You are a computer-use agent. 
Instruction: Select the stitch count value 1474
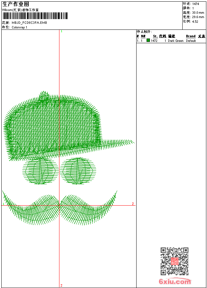pyautogui.click(x=196, y=4)
